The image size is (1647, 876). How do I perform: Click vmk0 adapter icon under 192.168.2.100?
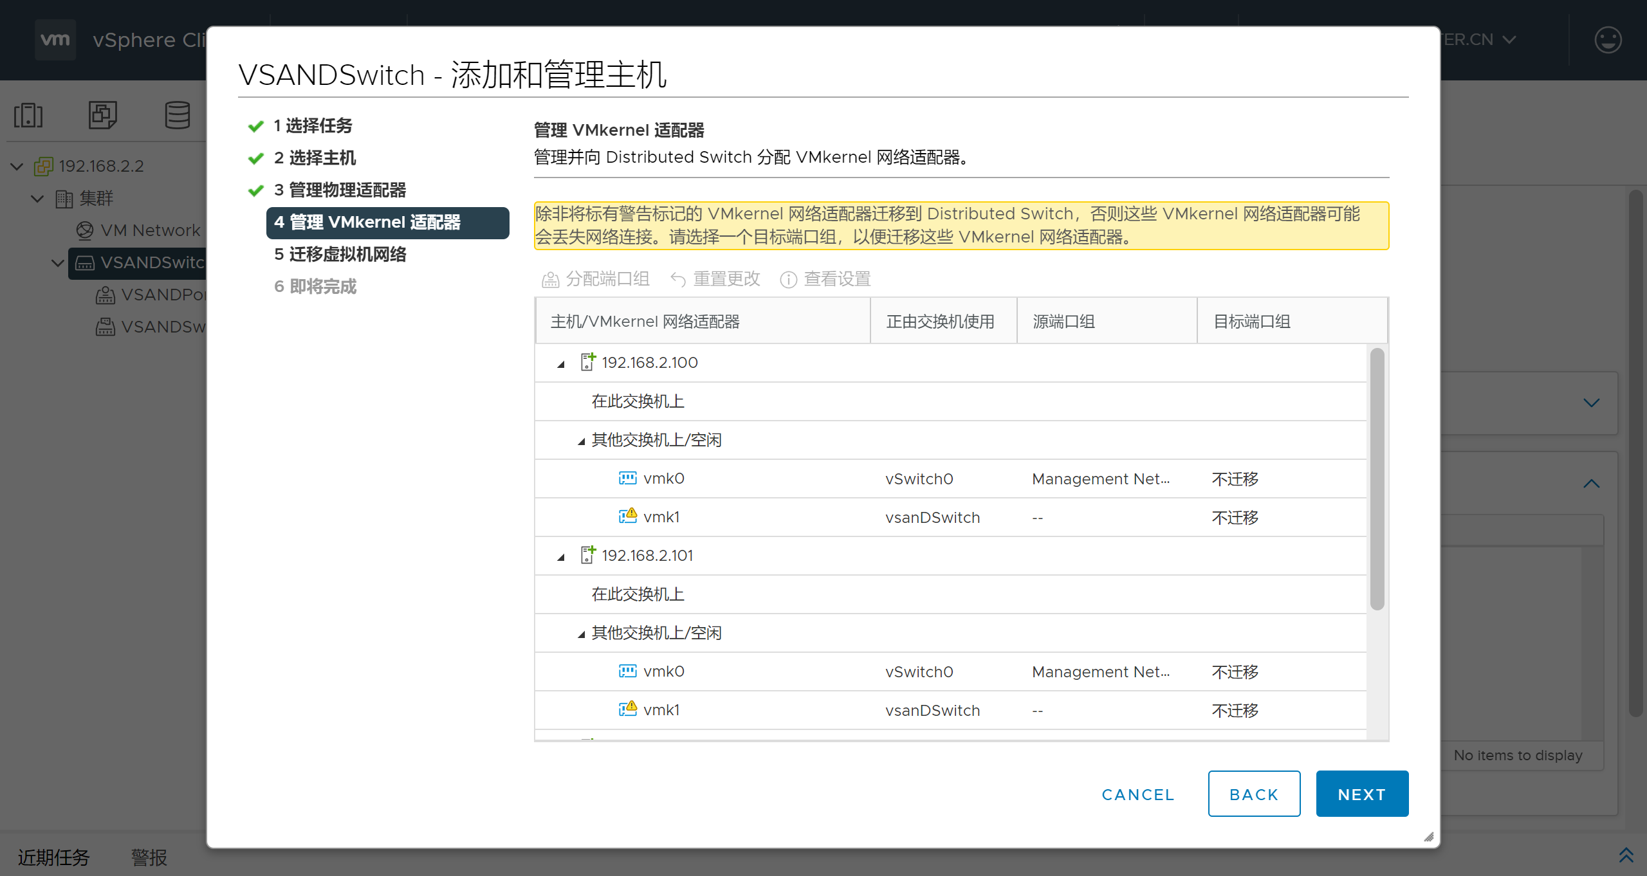pyautogui.click(x=627, y=479)
